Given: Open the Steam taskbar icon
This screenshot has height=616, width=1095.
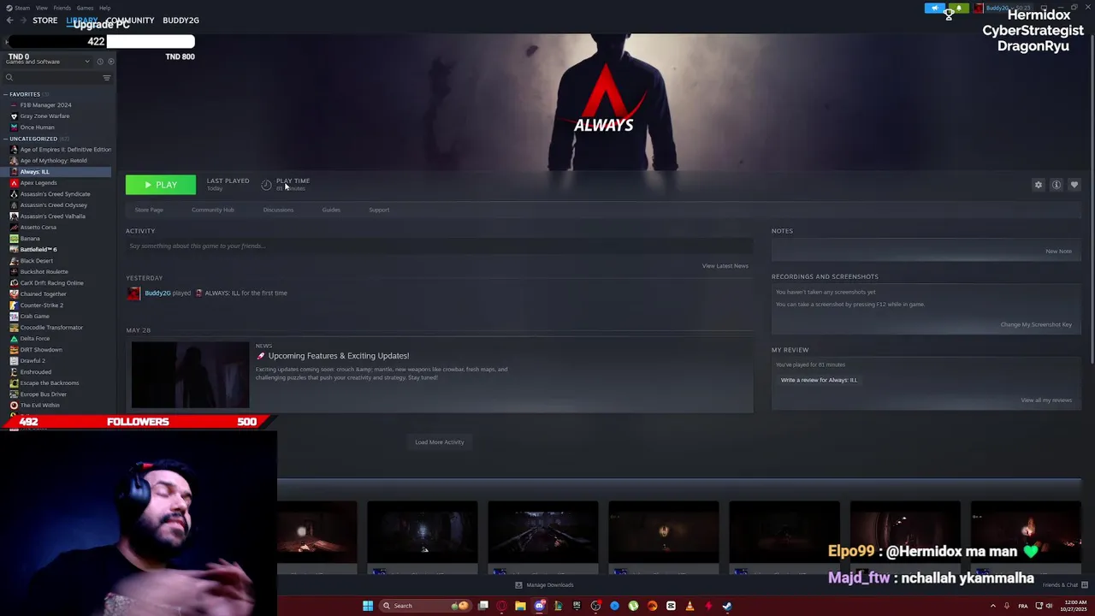Looking at the screenshot, I should coord(727,606).
